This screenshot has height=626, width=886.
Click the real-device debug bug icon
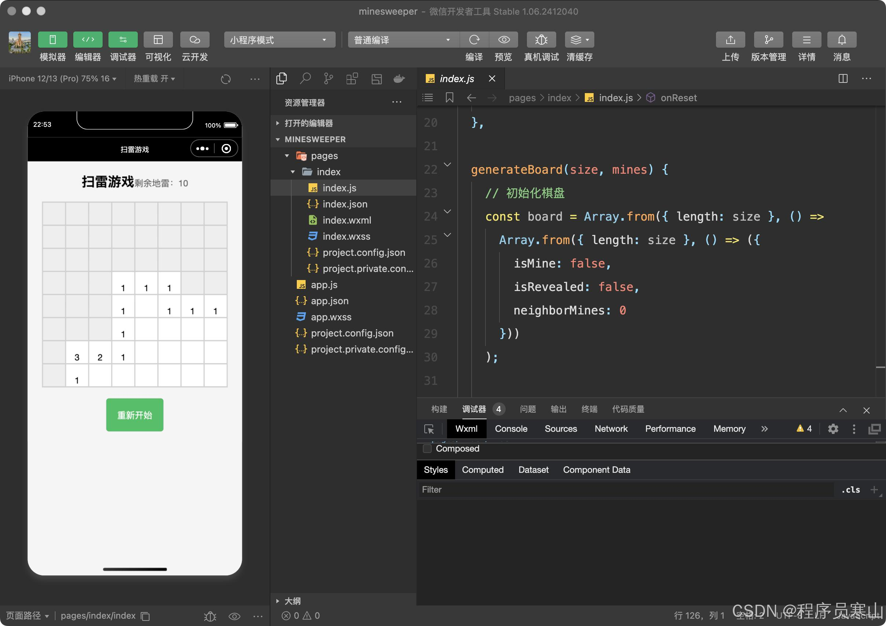pos(541,40)
